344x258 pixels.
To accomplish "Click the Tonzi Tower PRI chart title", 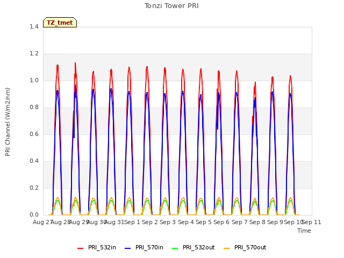I will (171, 6).
